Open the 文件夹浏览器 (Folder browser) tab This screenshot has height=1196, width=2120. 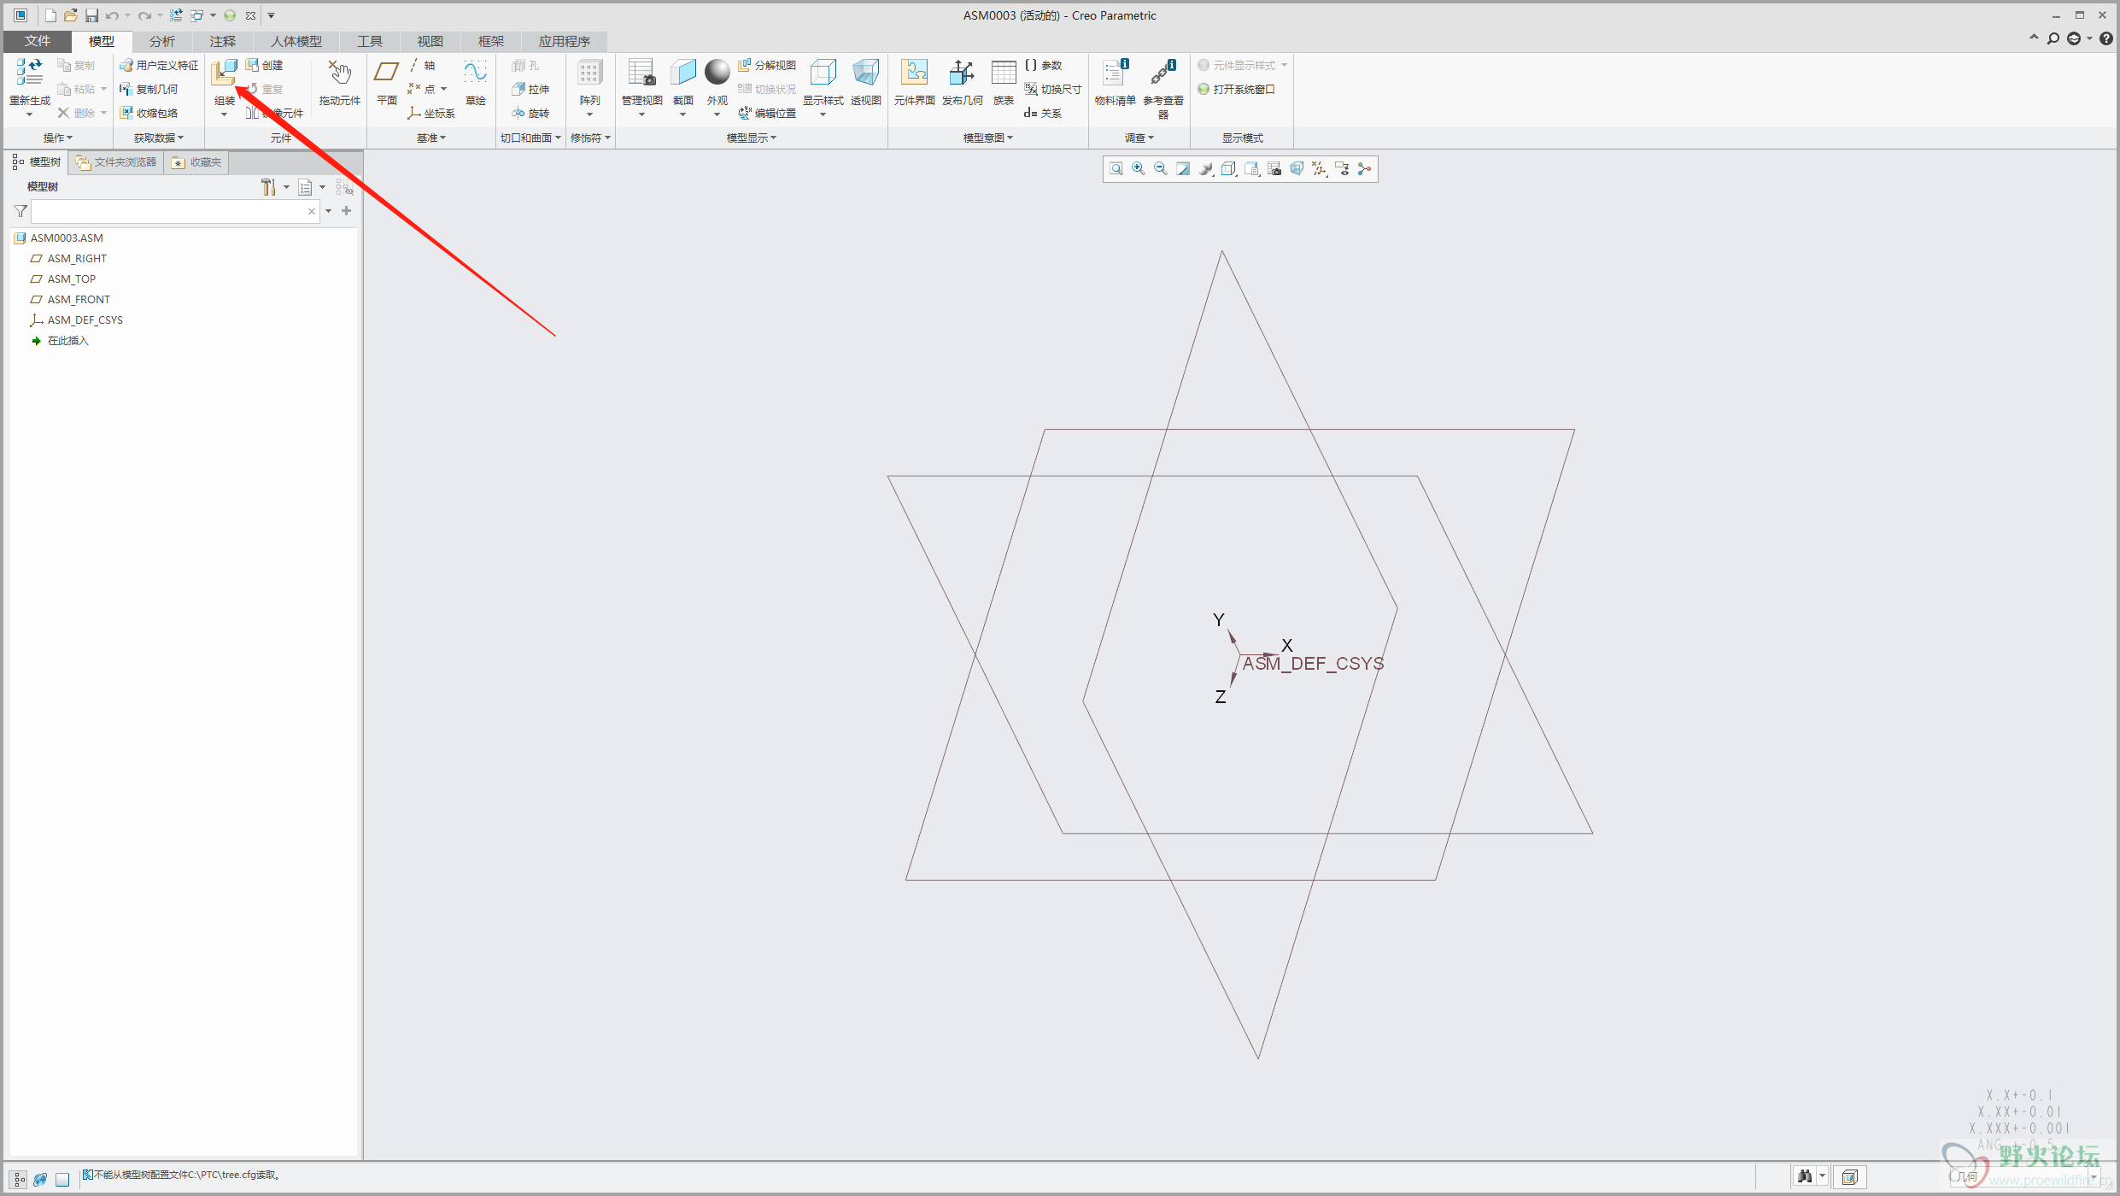coord(116,162)
